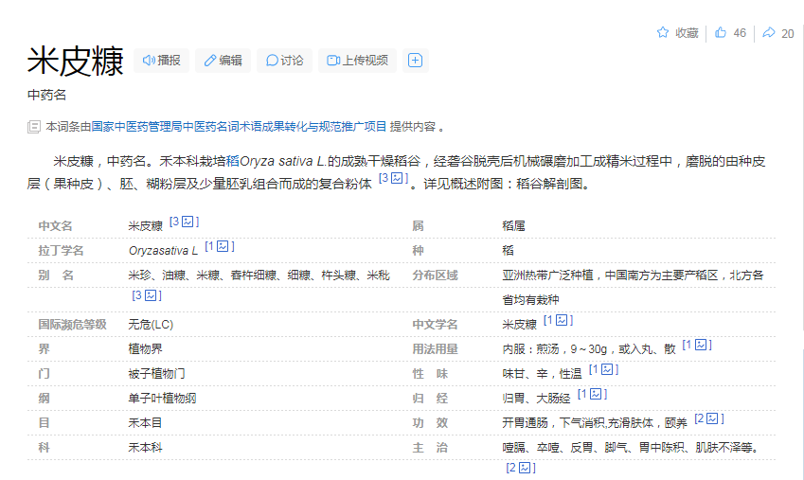Play audio with the 播报 button
This screenshot has width=804, height=480.
(x=161, y=61)
